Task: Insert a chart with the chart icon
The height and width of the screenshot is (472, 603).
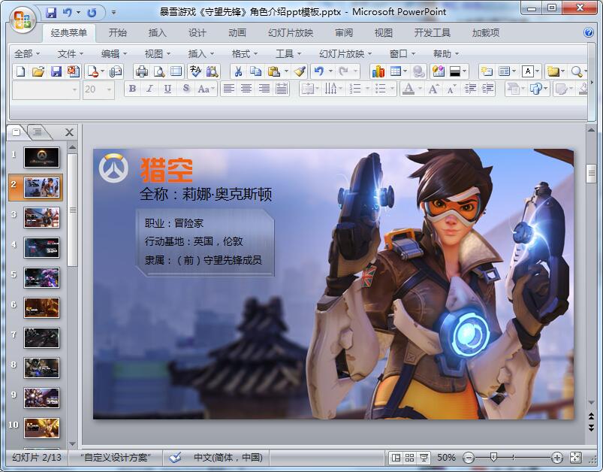Action: (378, 71)
